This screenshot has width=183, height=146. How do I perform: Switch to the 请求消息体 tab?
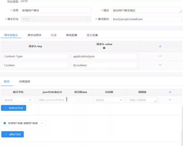coord(35,35)
